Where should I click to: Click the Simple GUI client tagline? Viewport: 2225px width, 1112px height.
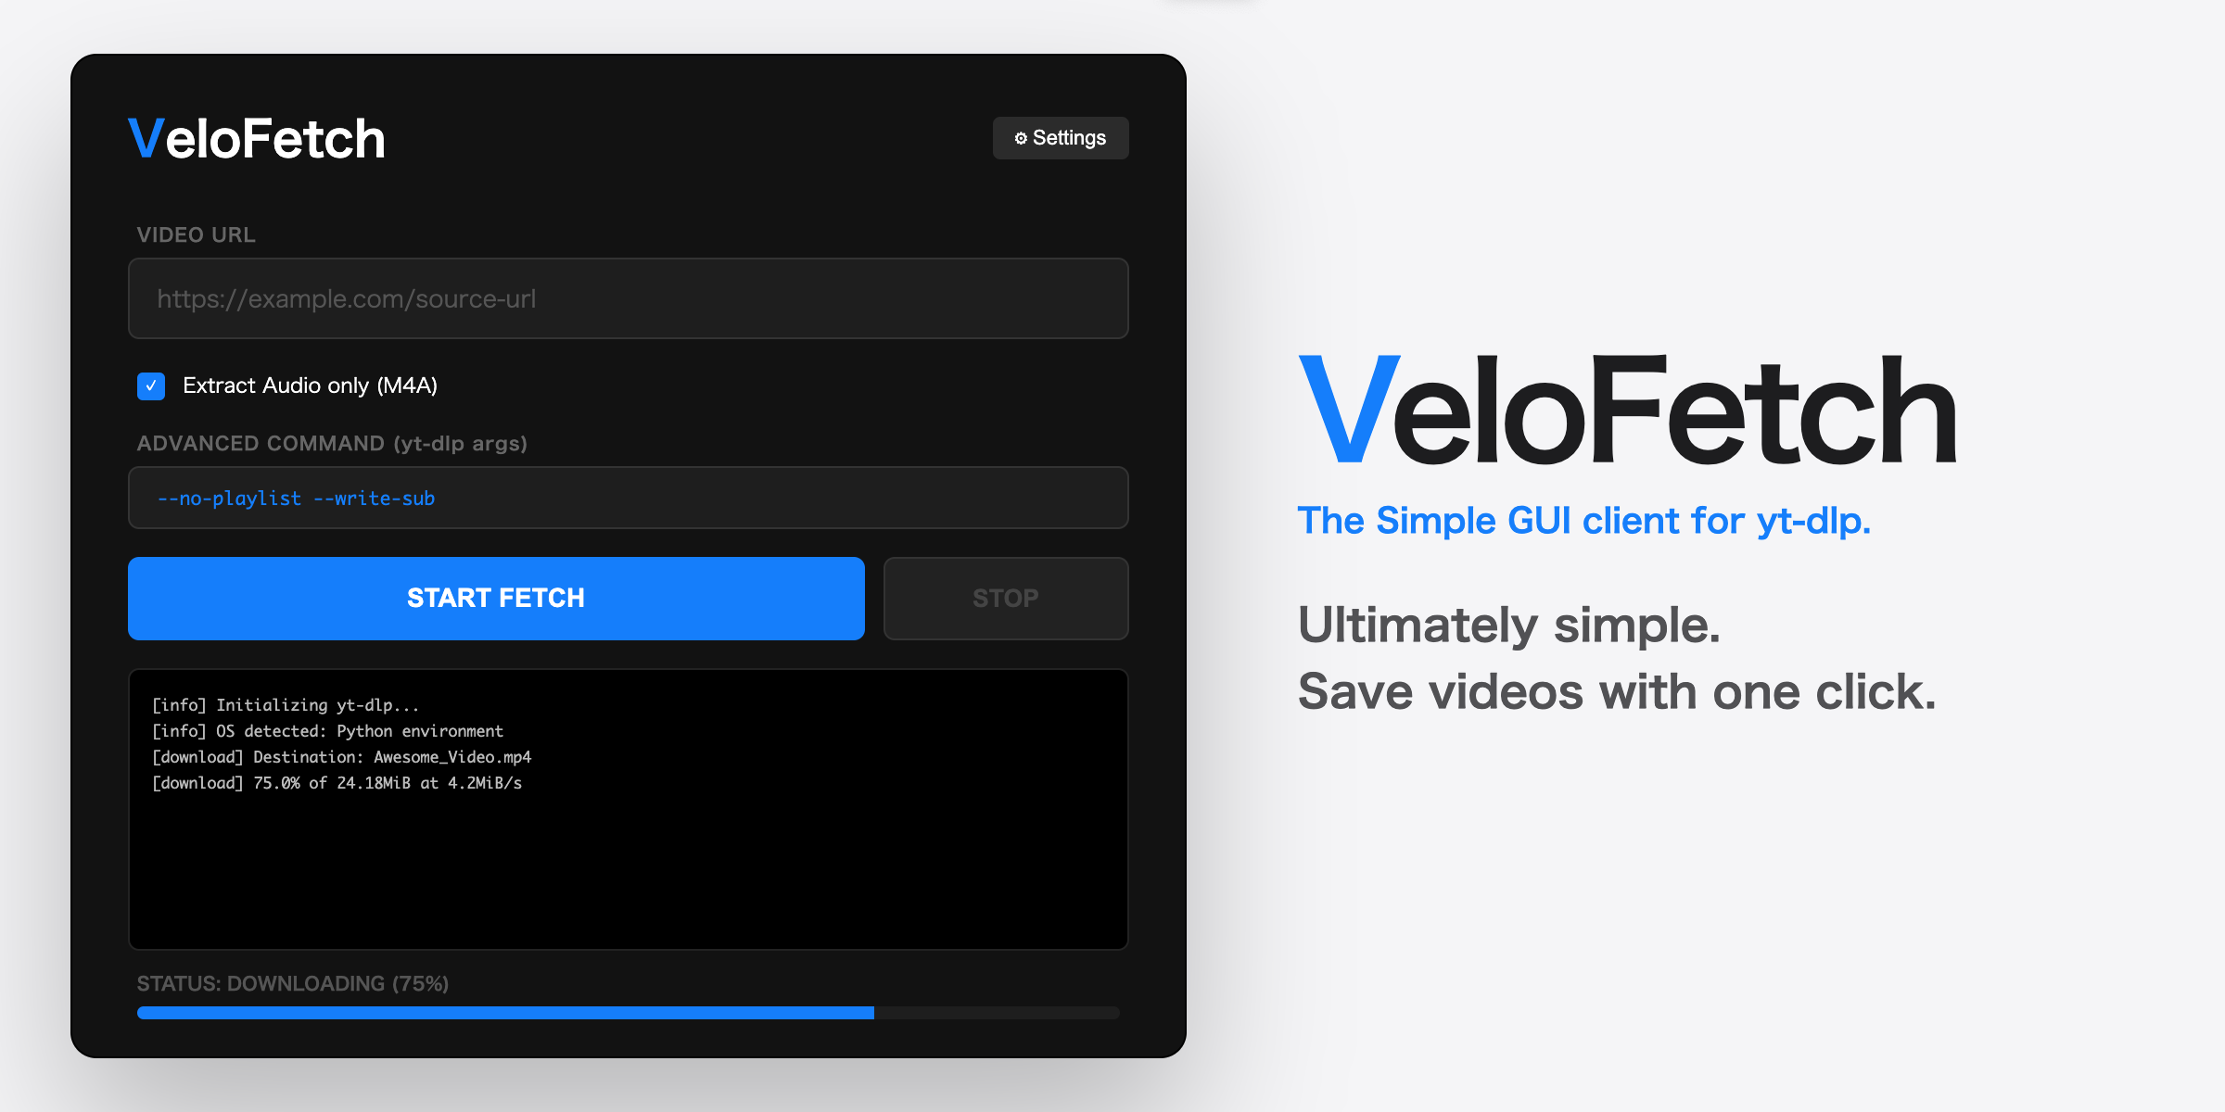(1583, 521)
